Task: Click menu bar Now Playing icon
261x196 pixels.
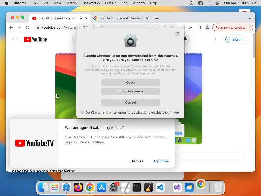Action: click(191, 3)
